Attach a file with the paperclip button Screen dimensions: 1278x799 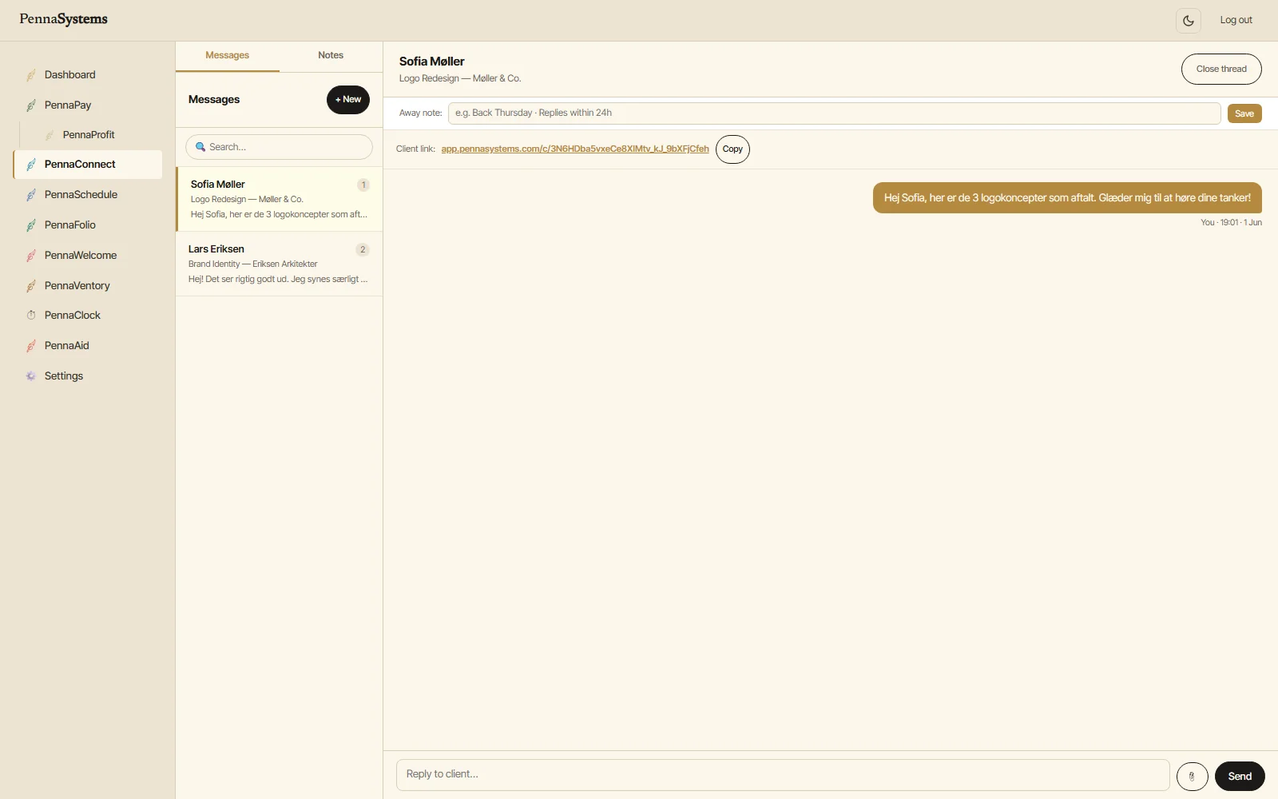(1192, 776)
